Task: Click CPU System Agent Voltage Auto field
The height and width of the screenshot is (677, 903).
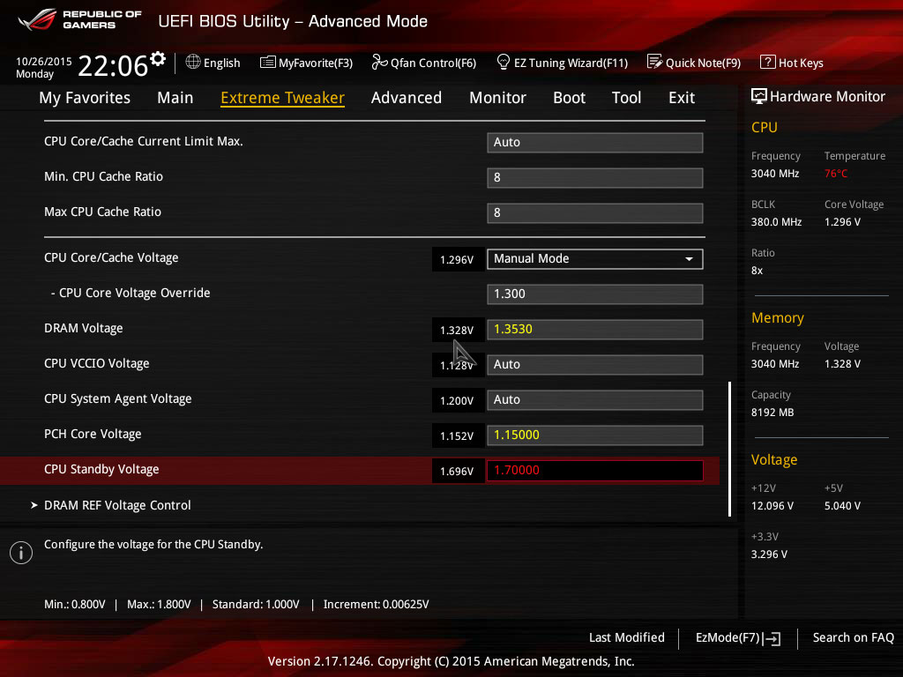Action: [595, 400]
